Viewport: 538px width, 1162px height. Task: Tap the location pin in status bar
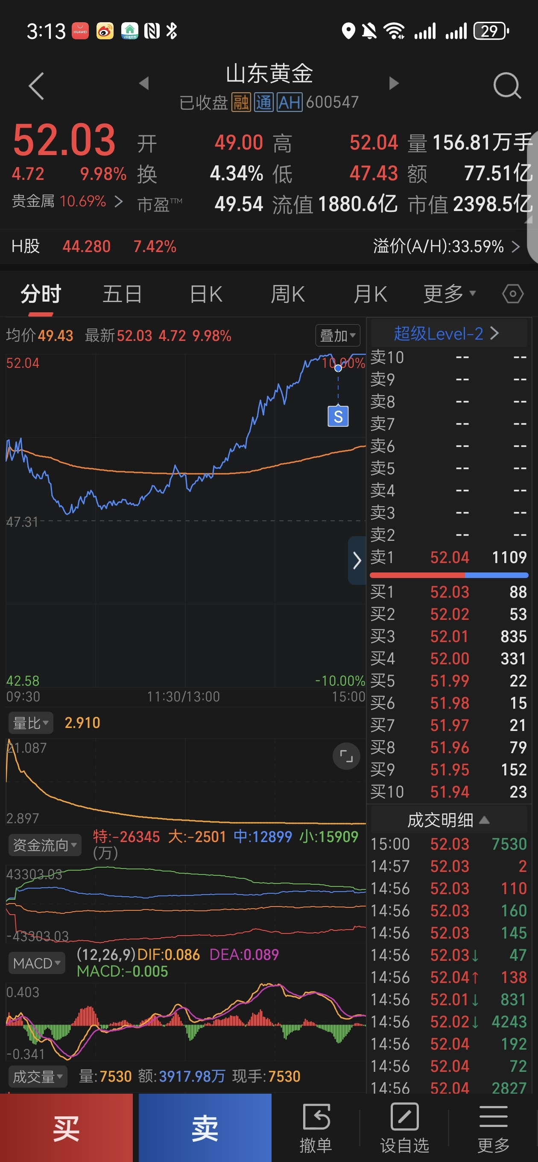click(x=348, y=31)
